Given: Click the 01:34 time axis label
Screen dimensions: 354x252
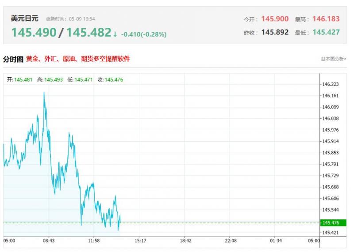Looking at the screenshot, I should tap(276, 241).
